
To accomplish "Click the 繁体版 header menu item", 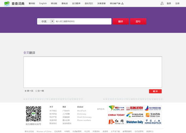I will coord(32,4).
